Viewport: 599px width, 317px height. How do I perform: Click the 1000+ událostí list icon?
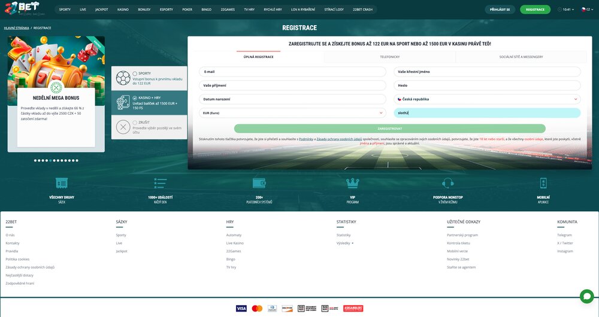click(160, 183)
